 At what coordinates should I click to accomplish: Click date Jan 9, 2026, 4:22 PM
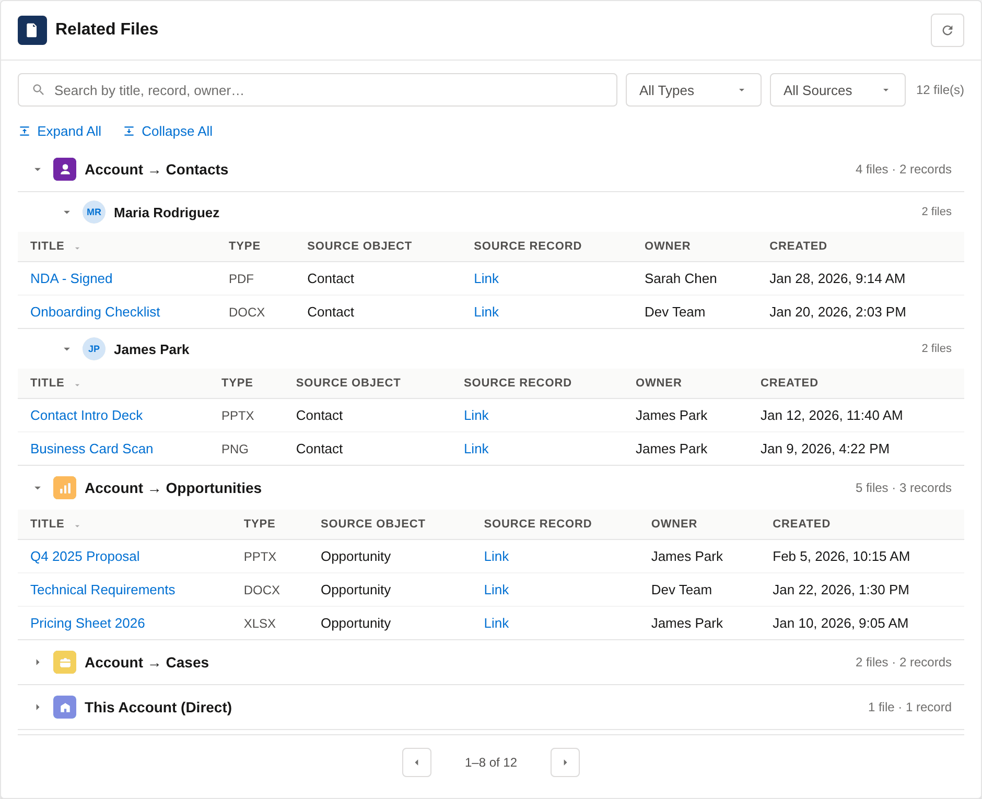click(825, 449)
